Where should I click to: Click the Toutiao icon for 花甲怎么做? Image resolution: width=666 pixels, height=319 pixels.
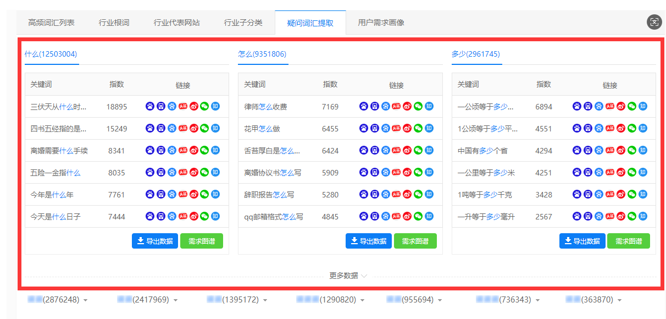click(396, 128)
